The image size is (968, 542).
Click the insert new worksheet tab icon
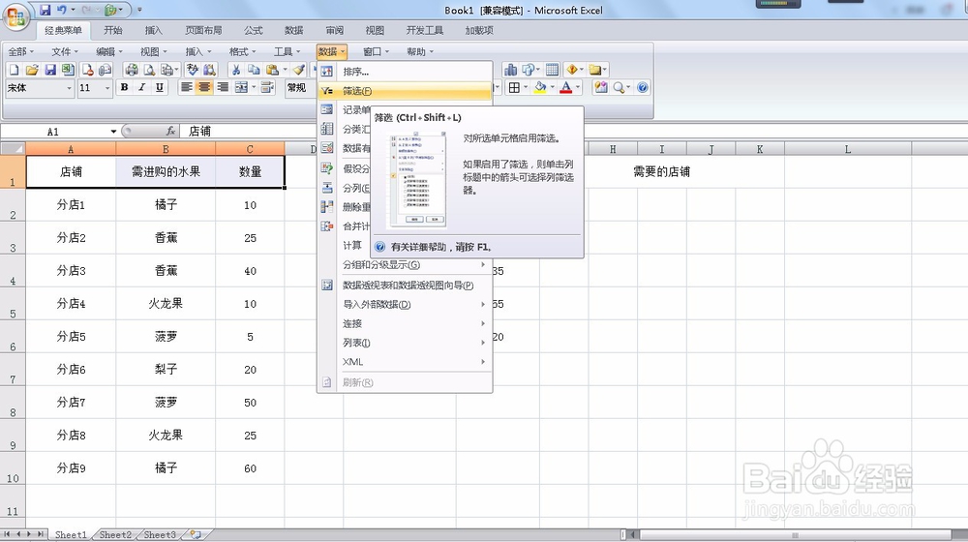196,534
